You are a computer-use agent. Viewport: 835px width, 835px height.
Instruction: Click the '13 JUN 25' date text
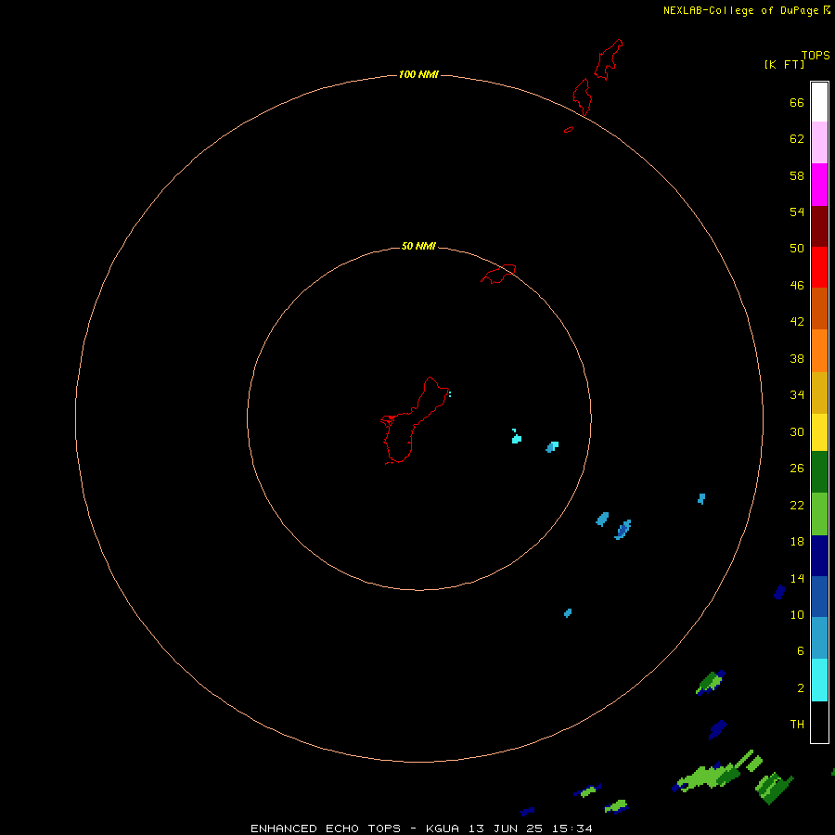tap(506, 829)
